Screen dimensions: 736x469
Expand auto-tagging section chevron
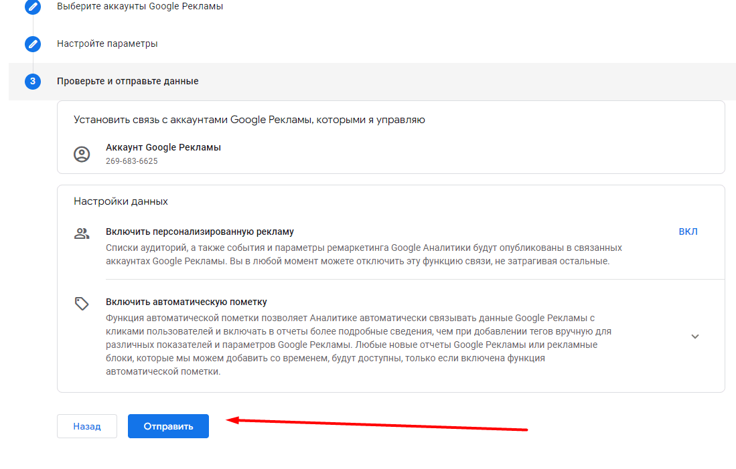coord(695,337)
